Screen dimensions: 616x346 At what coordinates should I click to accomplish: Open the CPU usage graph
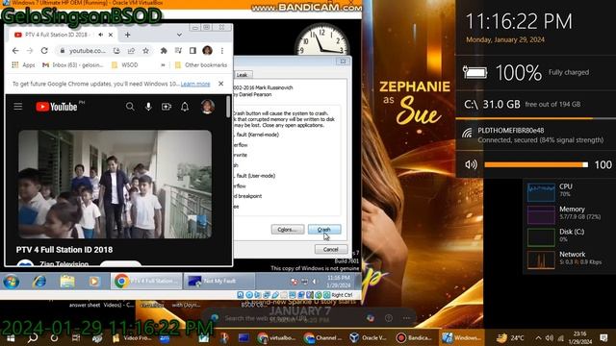541,192
